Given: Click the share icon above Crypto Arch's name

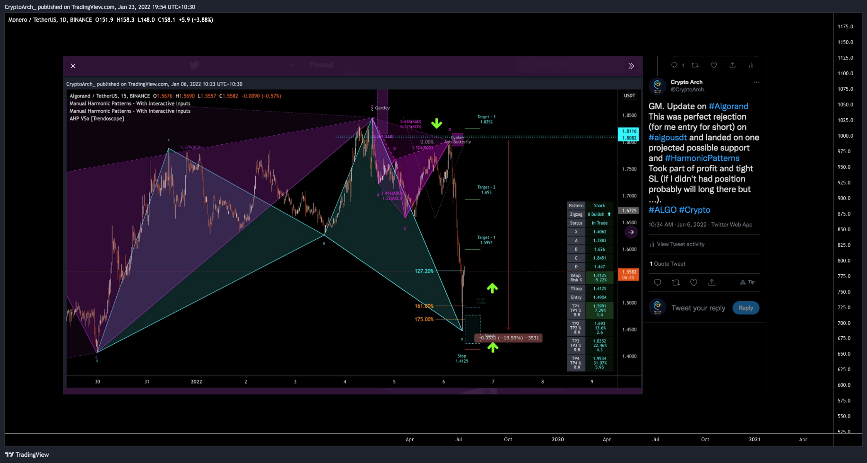Looking at the screenshot, I should click(732, 65).
